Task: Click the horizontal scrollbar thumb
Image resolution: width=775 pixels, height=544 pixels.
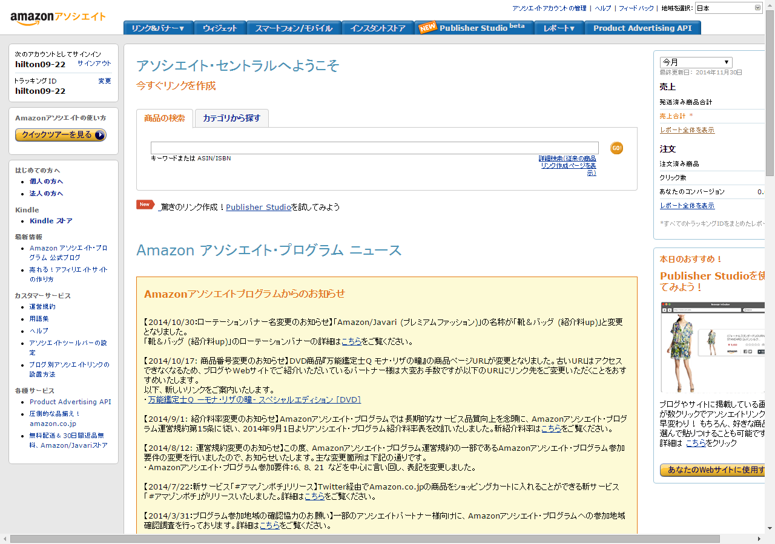Action: [364, 539]
